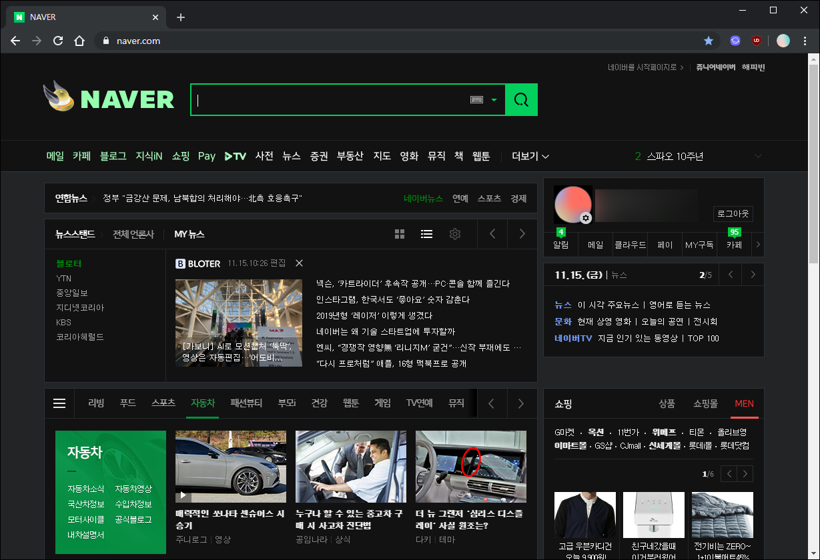Image resolution: width=820 pixels, height=560 pixels.
Task: Click the browser home icon
Action: [x=79, y=41]
